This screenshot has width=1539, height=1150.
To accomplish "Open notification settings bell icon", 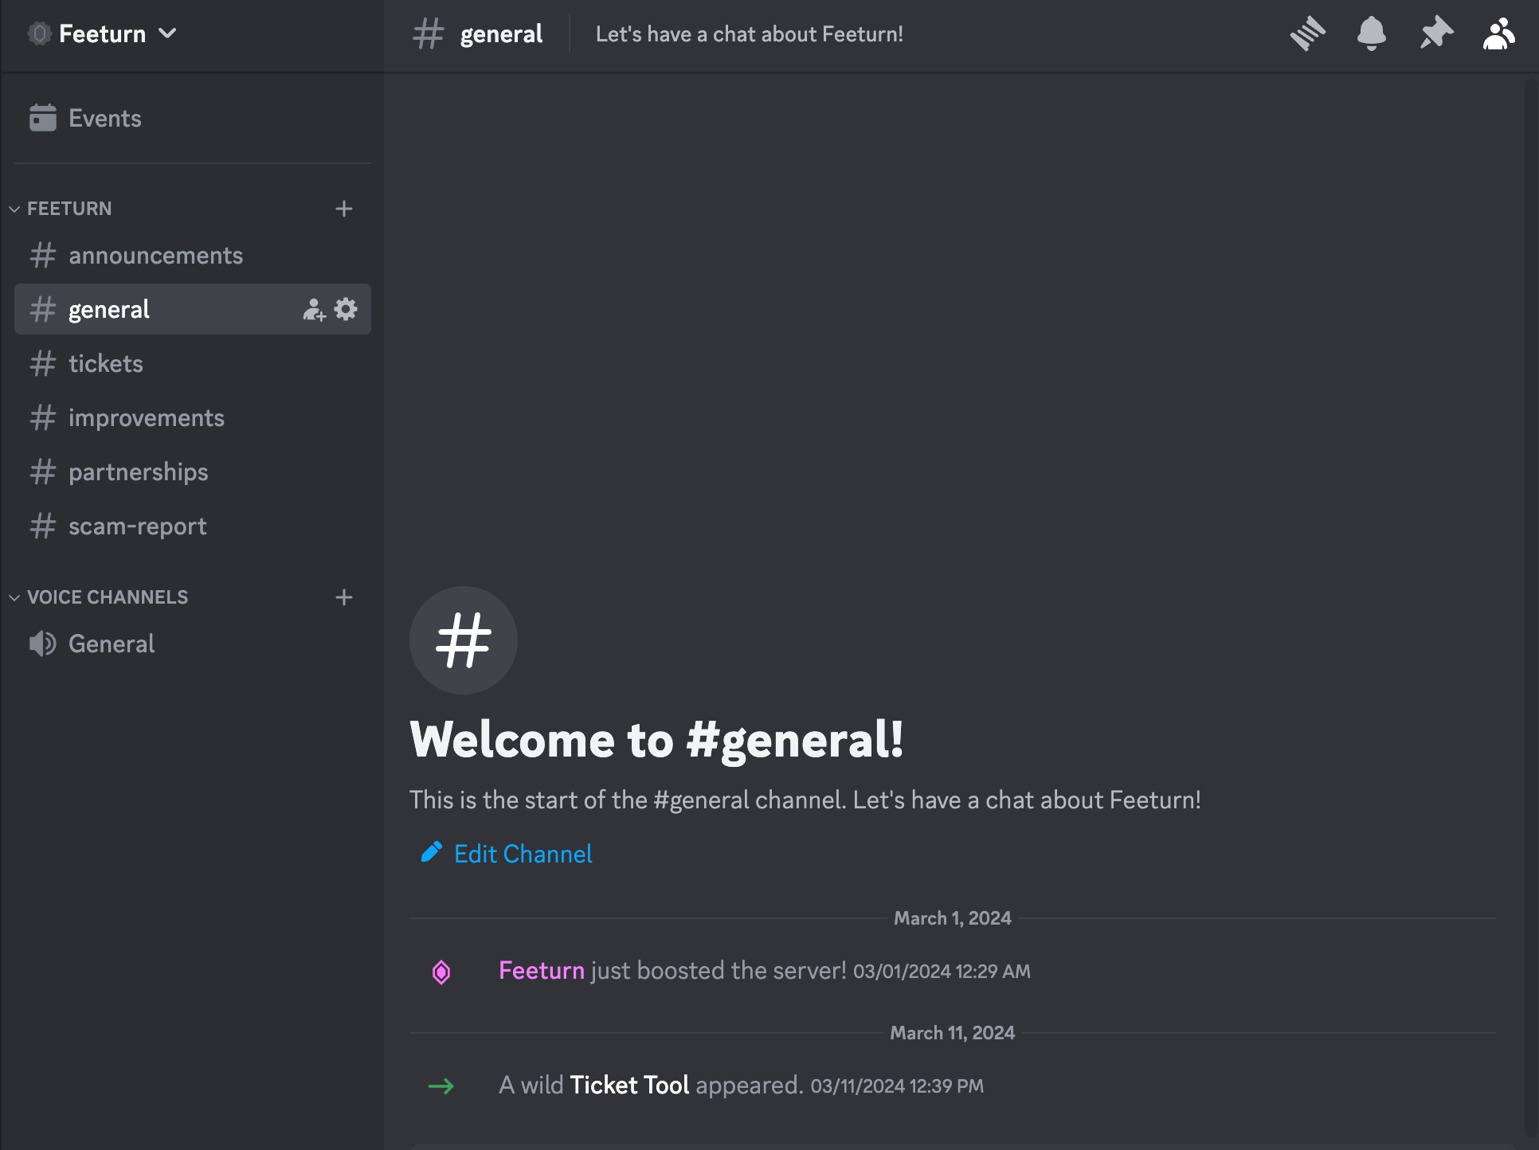I will 1371,34.
